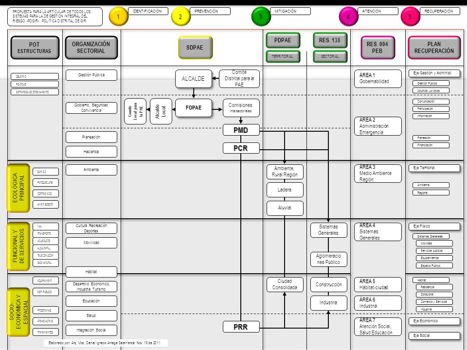Click the ORGANIZACIÓN SECTORIAL header block
467x350 pixels.
point(91,48)
